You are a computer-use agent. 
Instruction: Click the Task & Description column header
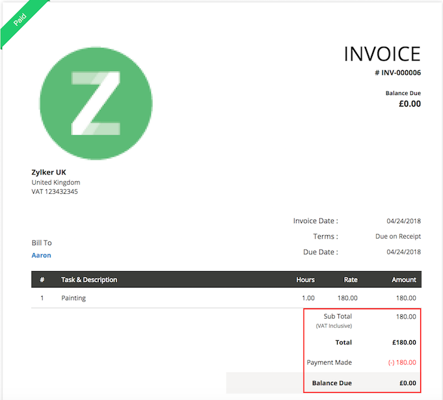click(89, 280)
